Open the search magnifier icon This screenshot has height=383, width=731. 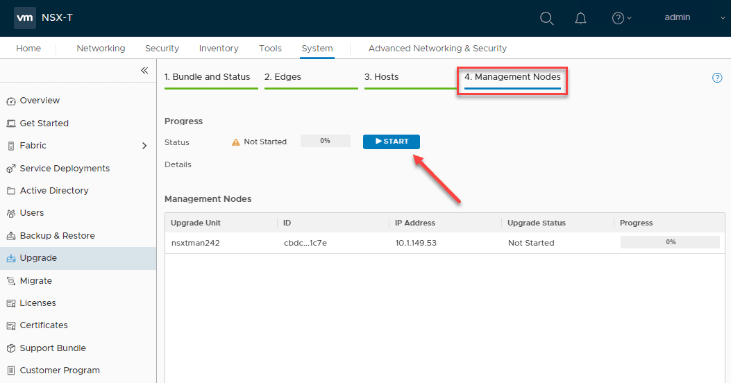tap(546, 18)
